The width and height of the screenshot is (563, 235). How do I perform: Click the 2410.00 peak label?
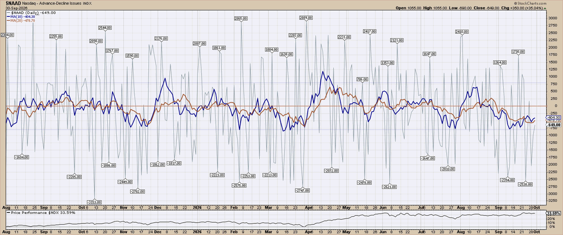(462, 32)
